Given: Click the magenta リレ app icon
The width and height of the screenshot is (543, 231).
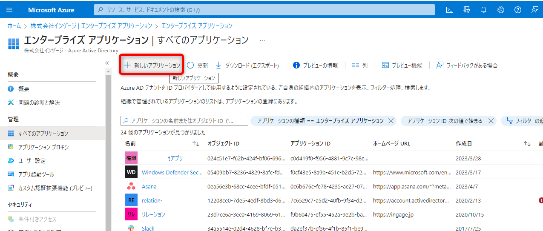Looking at the screenshot, I should coord(131,214).
